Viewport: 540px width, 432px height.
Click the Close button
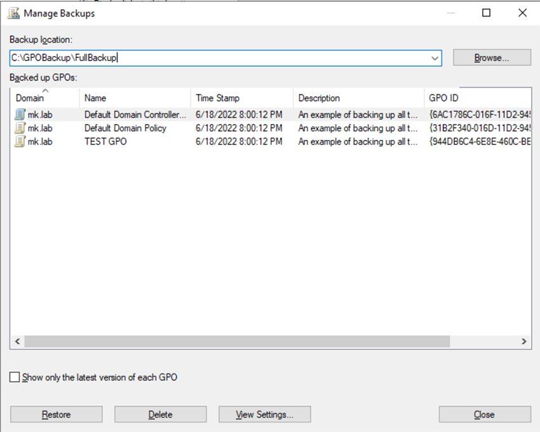tap(485, 414)
